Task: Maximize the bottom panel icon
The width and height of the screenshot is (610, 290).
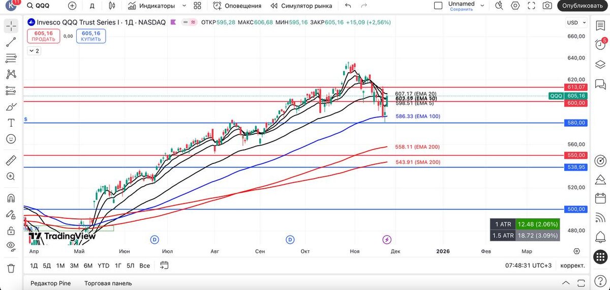Action: (x=581, y=283)
